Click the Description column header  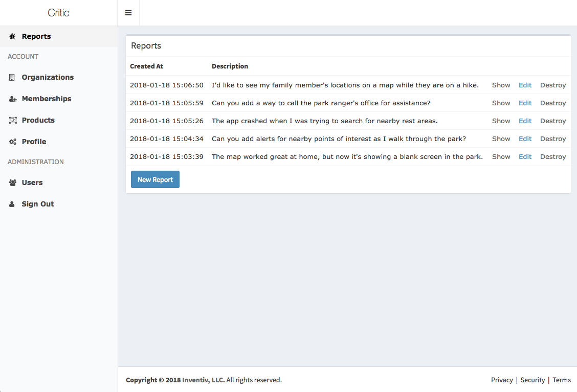click(x=230, y=66)
